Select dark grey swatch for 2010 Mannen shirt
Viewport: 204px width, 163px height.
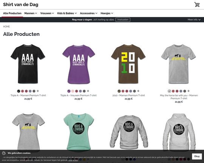pyautogui.click(x=134, y=91)
